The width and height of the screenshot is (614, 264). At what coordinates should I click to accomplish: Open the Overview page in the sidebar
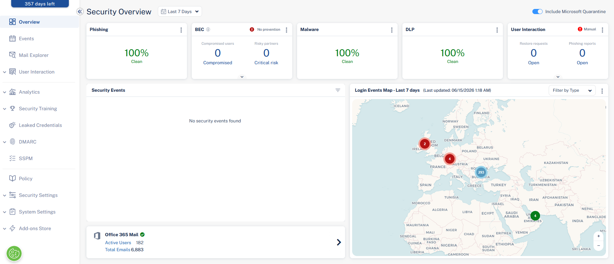pyautogui.click(x=39, y=22)
